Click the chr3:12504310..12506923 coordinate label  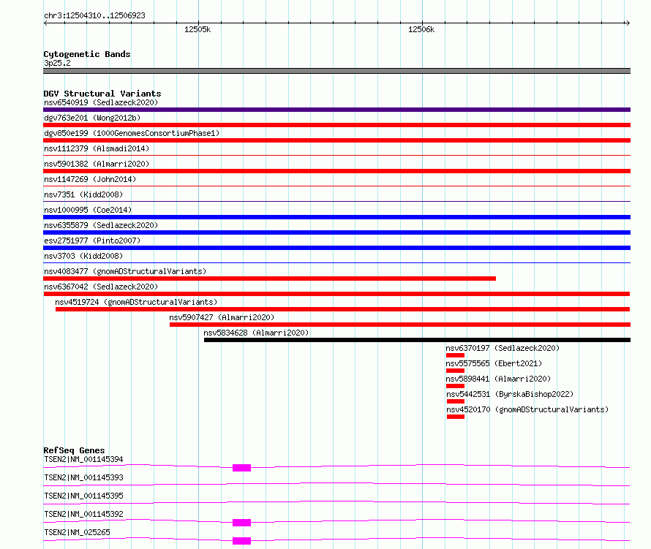coord(94,16)
